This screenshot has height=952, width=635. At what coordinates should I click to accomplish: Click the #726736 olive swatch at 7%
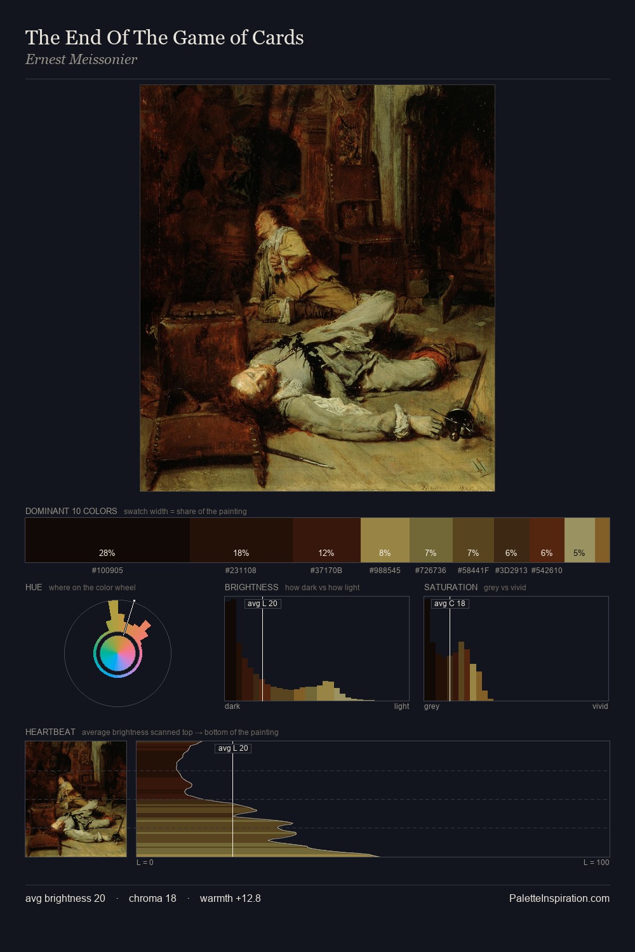point(431,540)
